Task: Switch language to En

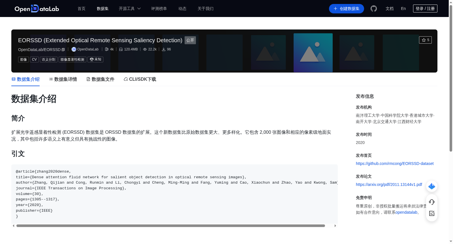Action: [403, 9]
